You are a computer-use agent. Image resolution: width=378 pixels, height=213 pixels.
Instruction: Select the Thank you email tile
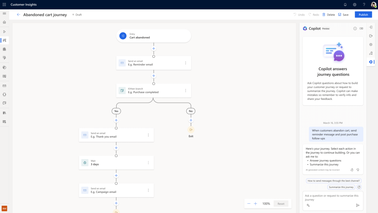(x=116, y=135)
